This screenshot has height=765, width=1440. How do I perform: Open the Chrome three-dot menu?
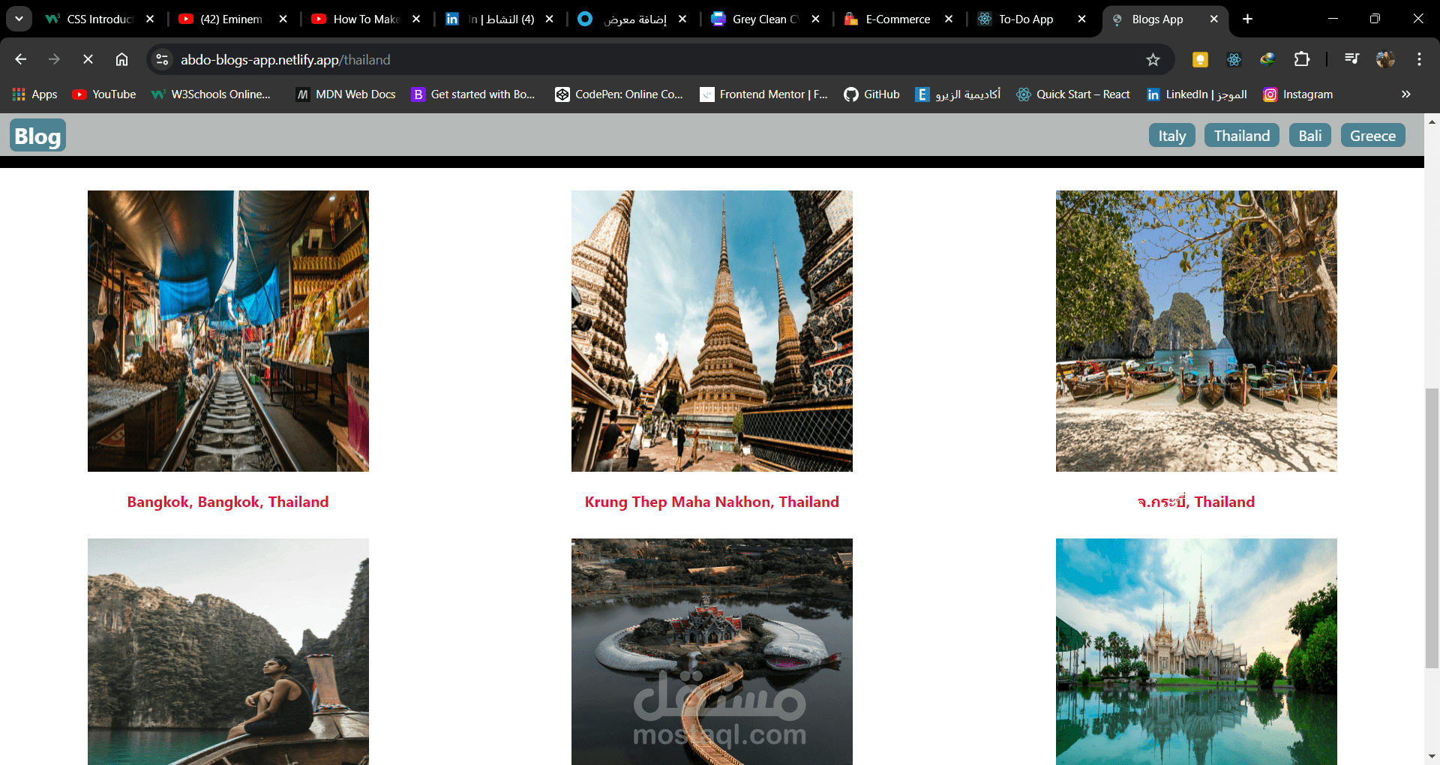[x=1419, y=59]
